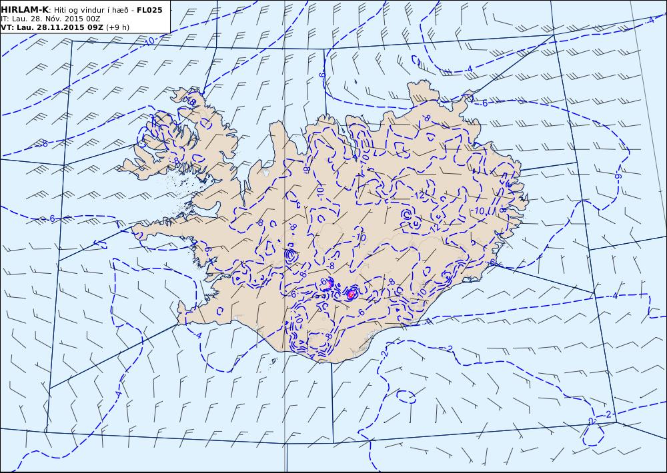The height and width of the screenshot is (473, 667).
Task: Click the 'VT: Lau. 28.11.2015 09Z' valid time
Action: 52,27
